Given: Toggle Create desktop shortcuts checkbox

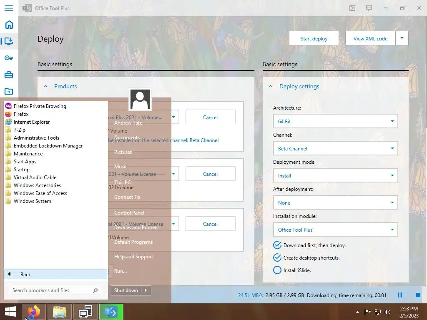Looking at the screenshot, I should (x=277, y=257).
